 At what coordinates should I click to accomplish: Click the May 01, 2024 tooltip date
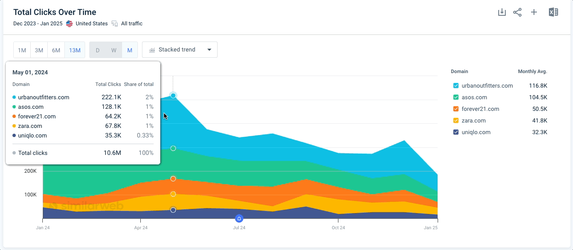click(x=30, y=72)
